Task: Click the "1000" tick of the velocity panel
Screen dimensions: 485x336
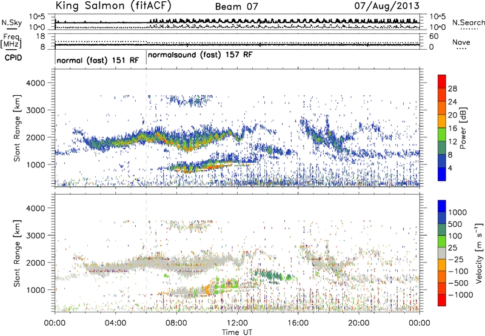Action: pos(35,290)
